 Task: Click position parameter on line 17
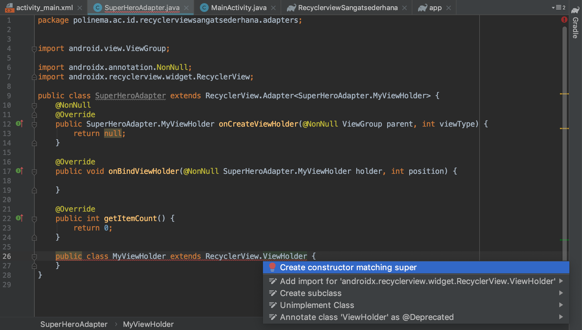pos(426,171)
